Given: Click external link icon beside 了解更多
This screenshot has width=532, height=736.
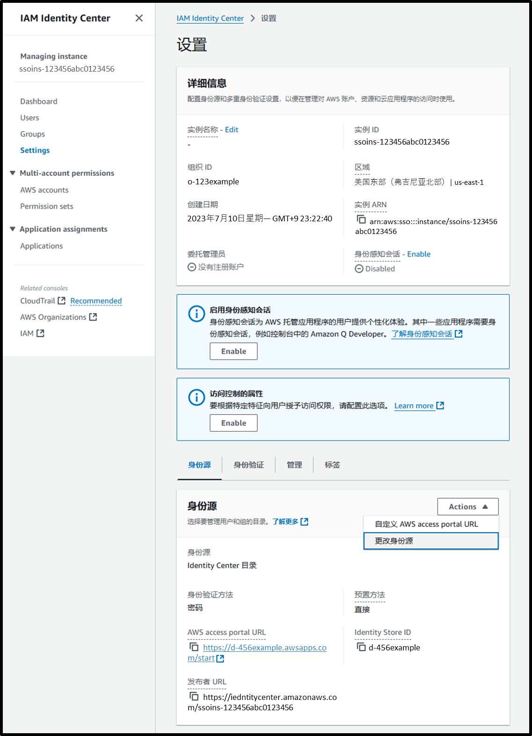Looking at the screenshot, I should tap(304, 521).
